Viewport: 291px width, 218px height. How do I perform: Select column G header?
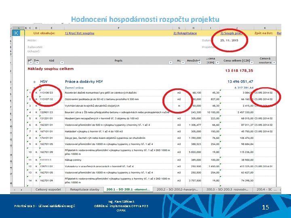tap(179, 28)
